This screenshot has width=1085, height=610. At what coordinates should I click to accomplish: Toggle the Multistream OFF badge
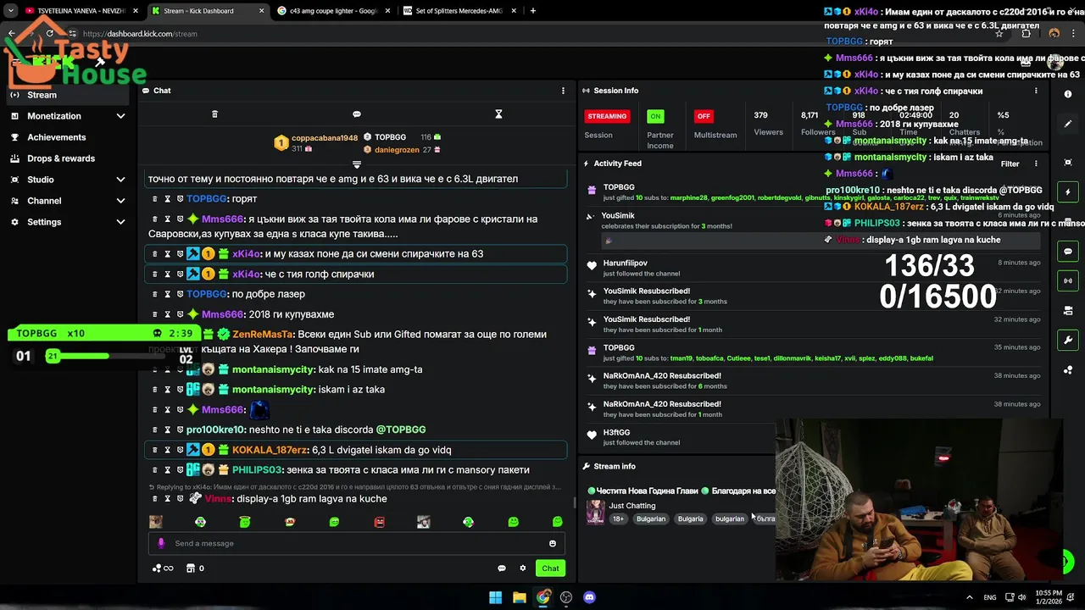703,116
